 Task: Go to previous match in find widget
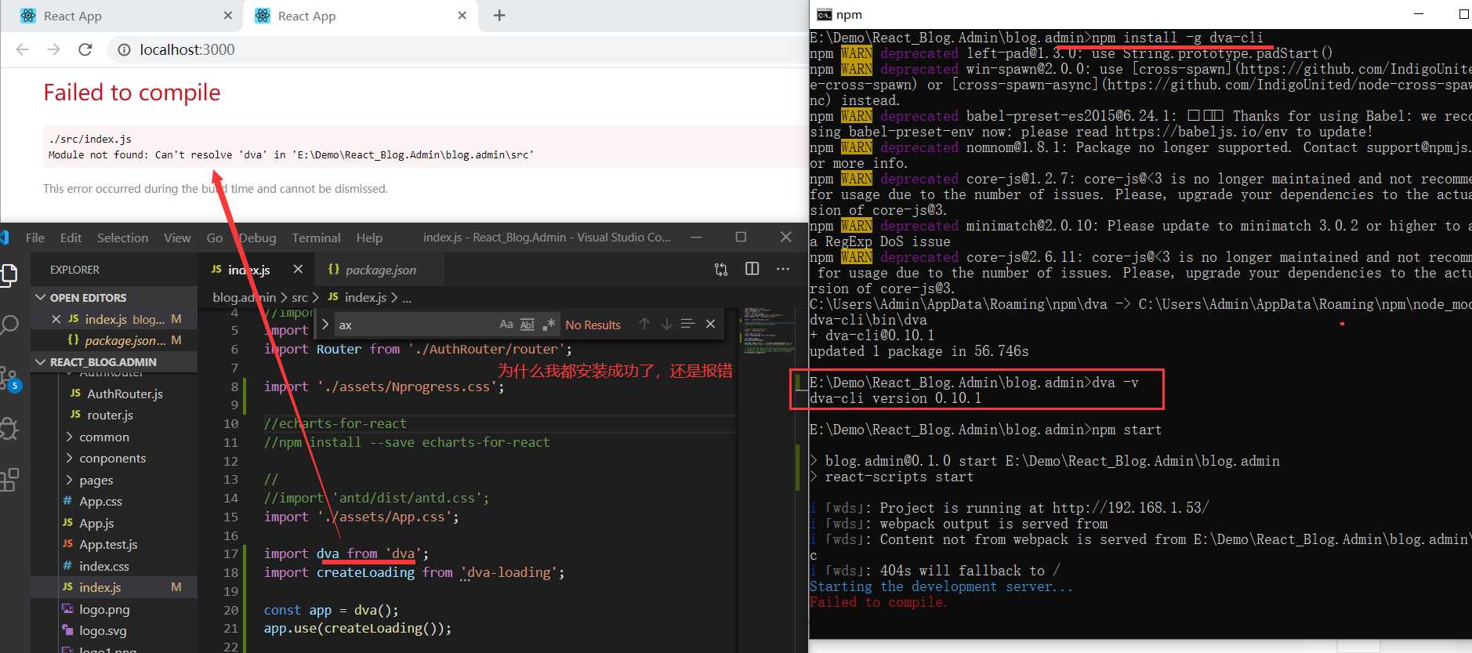(644, 324)
